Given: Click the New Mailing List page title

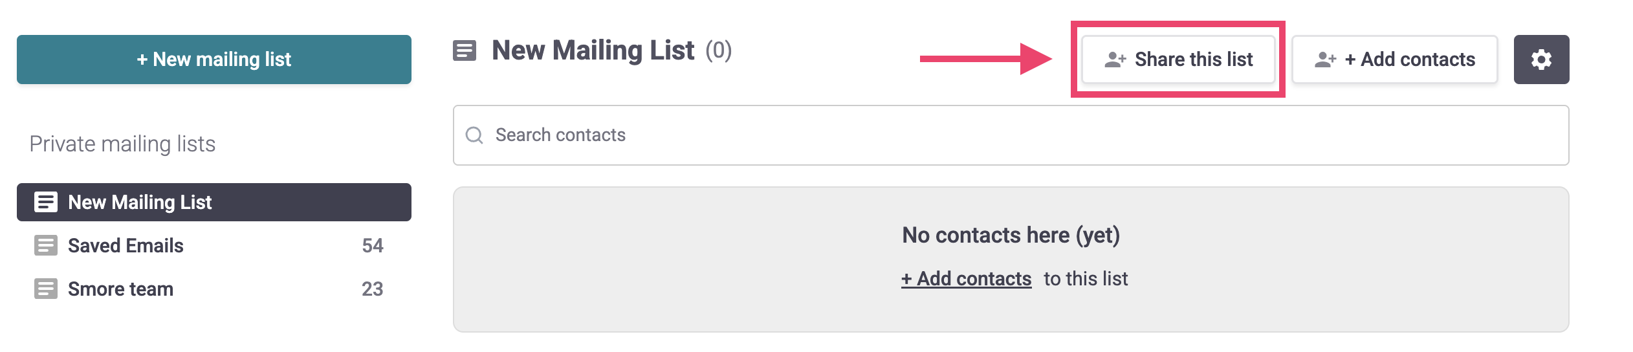Looking at the screenshot, I should (x=593, y=50).
